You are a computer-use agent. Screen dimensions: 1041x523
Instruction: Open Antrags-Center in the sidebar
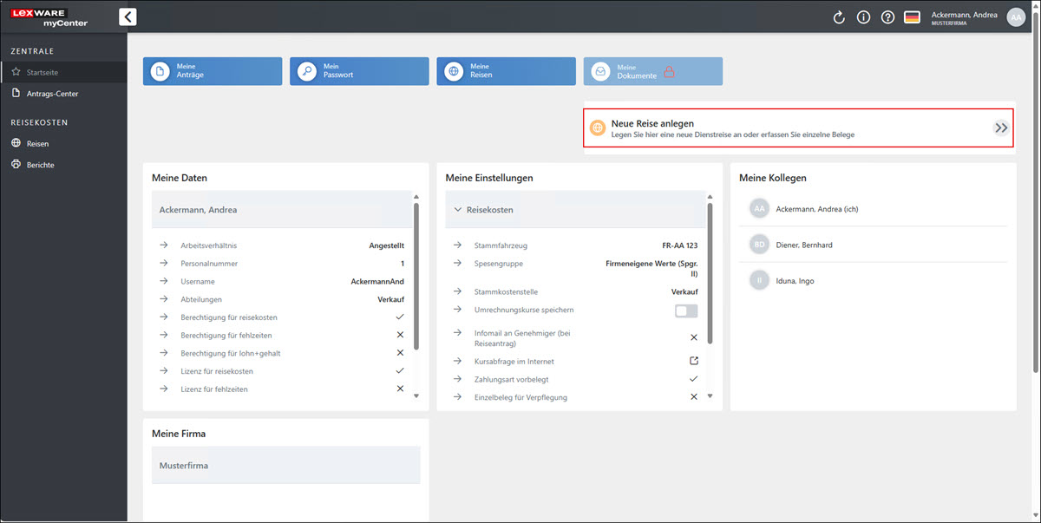pos(52,94)
